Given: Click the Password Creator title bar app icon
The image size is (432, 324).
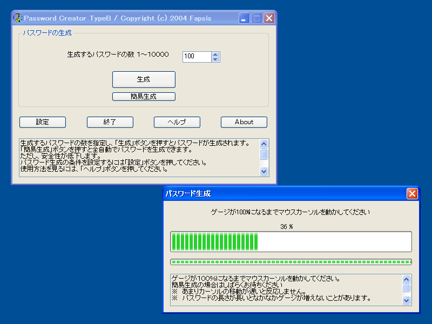Looking at the screenshot, I should [x=17, y=18].
